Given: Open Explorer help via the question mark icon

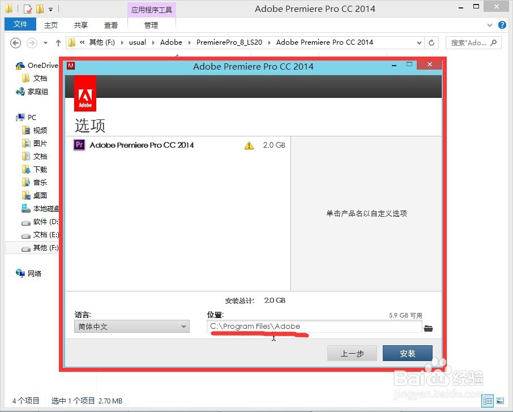Looking at the screenshot, I should 503,24.
